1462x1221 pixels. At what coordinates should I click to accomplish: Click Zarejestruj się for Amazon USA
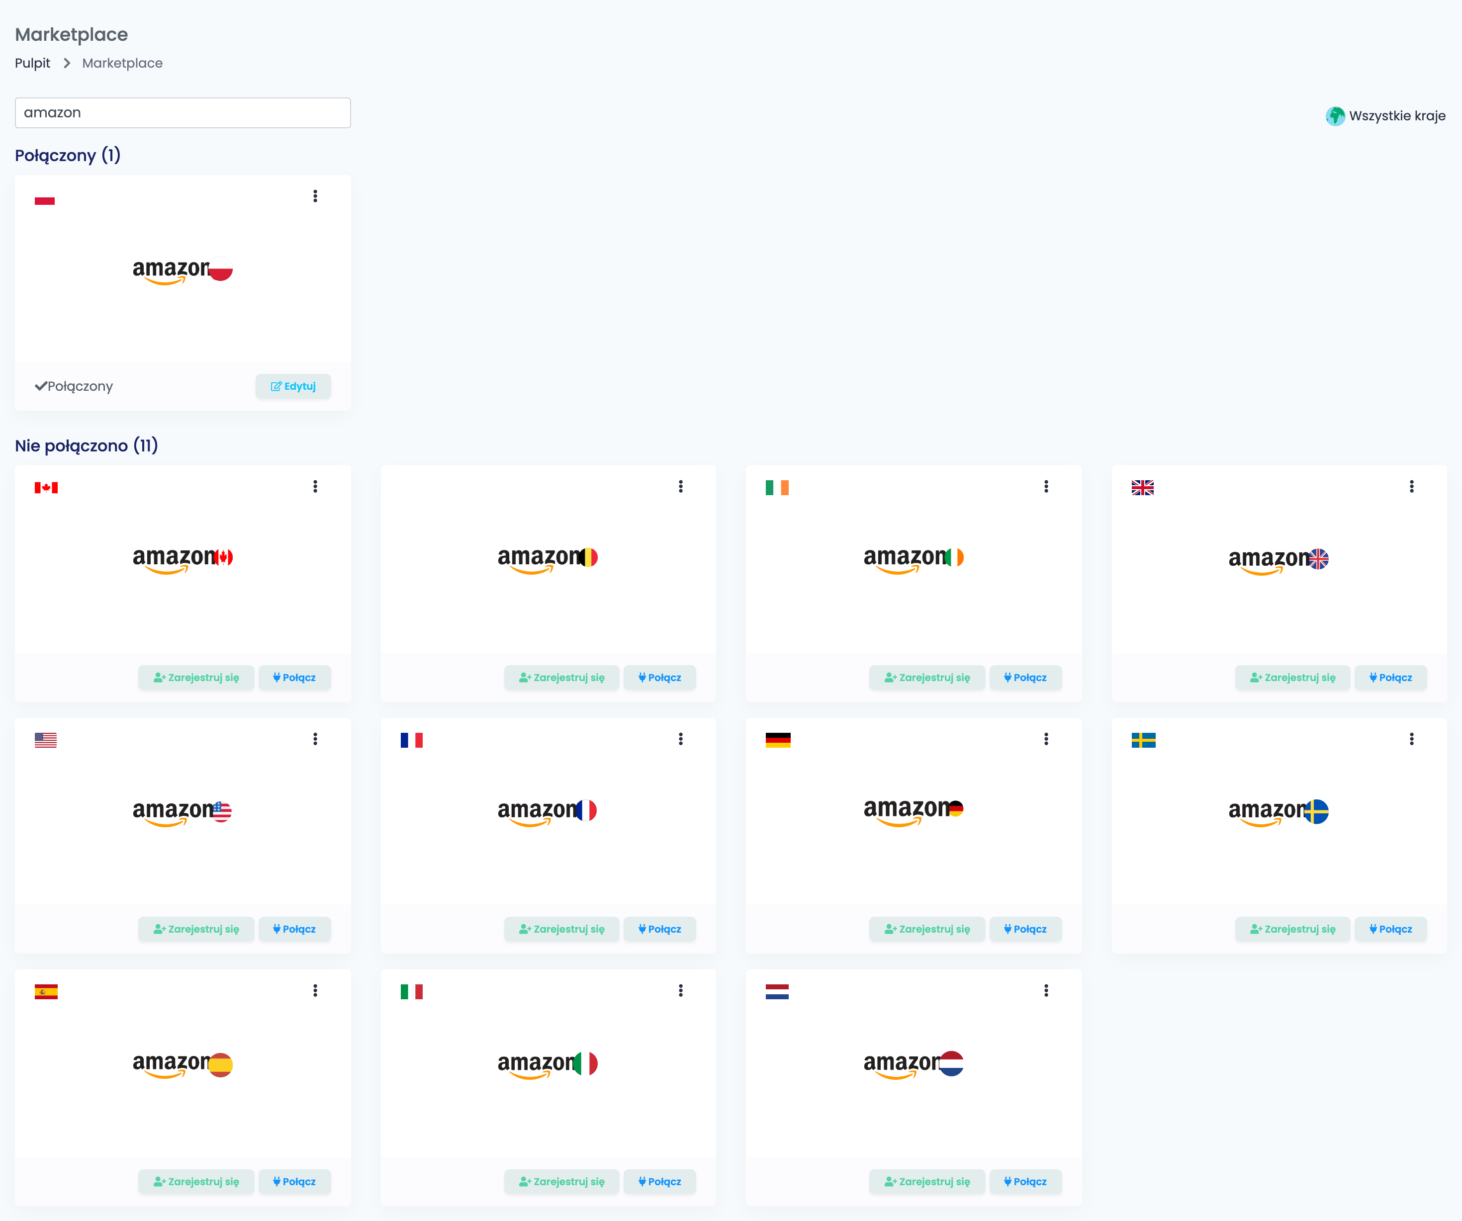[x=196, y=929]
